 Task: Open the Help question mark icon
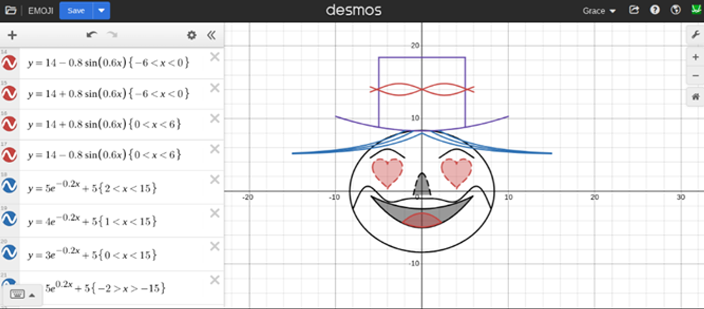(x=655, y=11)
